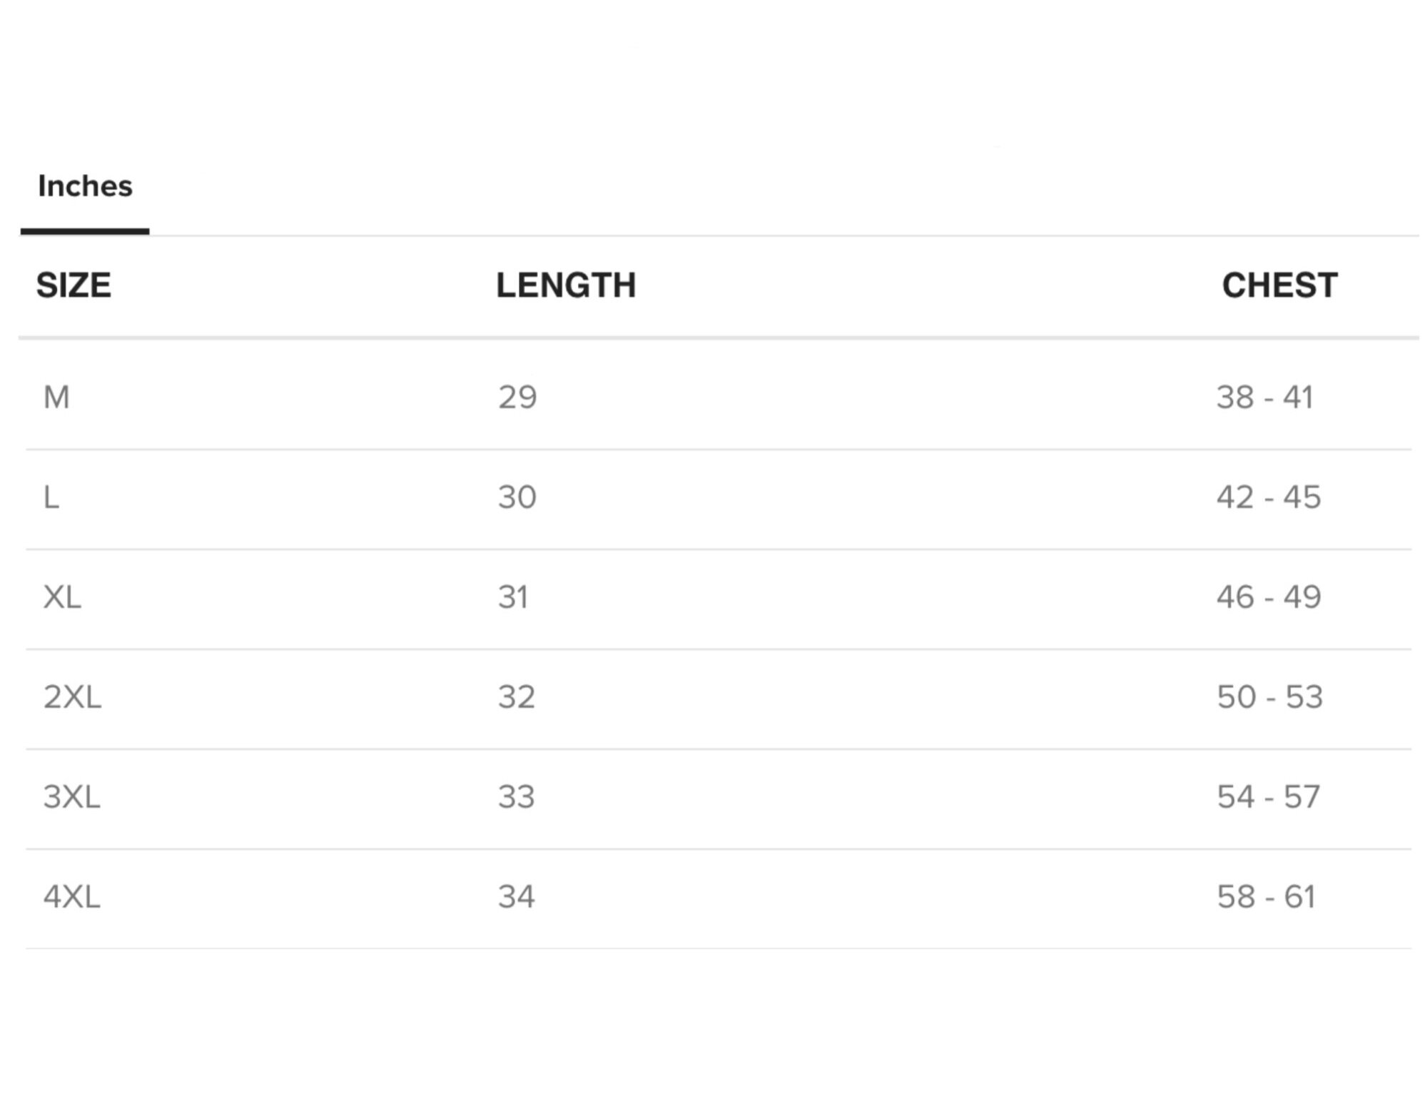Viewport: 1425px width, 1116px height.
Task: Click the length value 32
Action: (x=517, y=697)
